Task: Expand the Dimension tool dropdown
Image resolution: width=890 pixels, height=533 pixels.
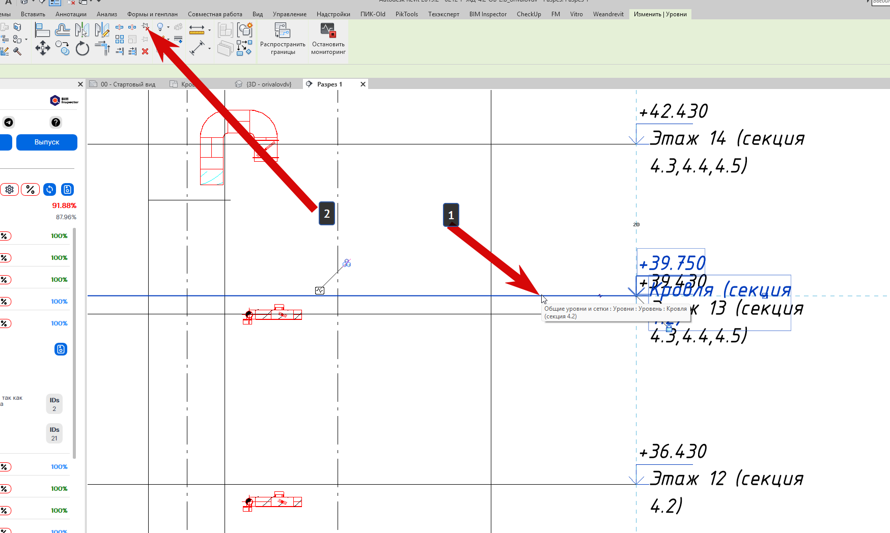Action: point(209,49)
